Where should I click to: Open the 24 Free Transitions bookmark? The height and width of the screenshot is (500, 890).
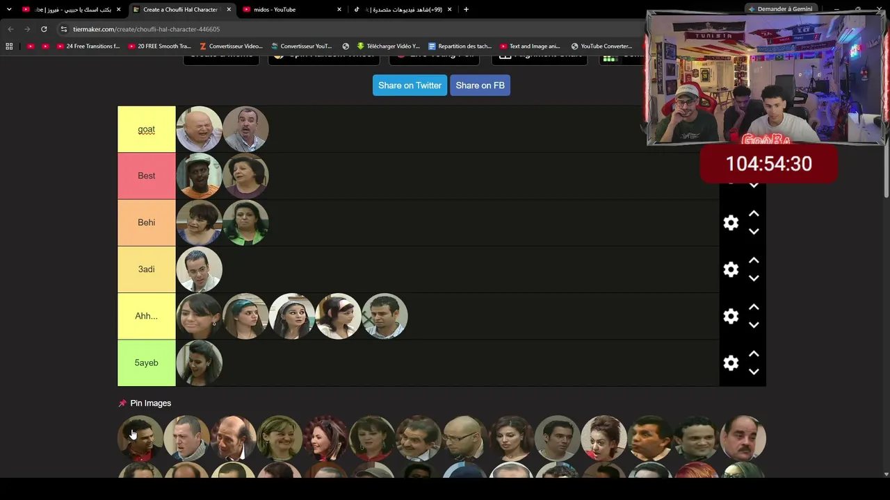(88, 47)
